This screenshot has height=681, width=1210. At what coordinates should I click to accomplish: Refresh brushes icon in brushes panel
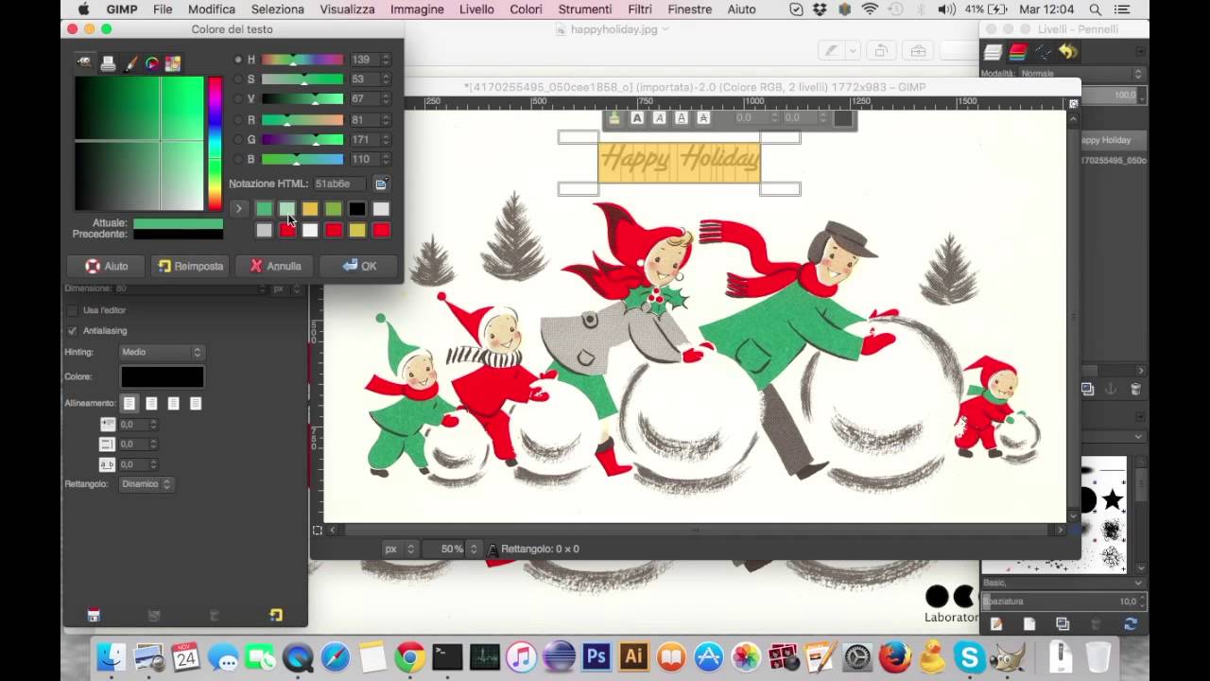[1130, 624]
